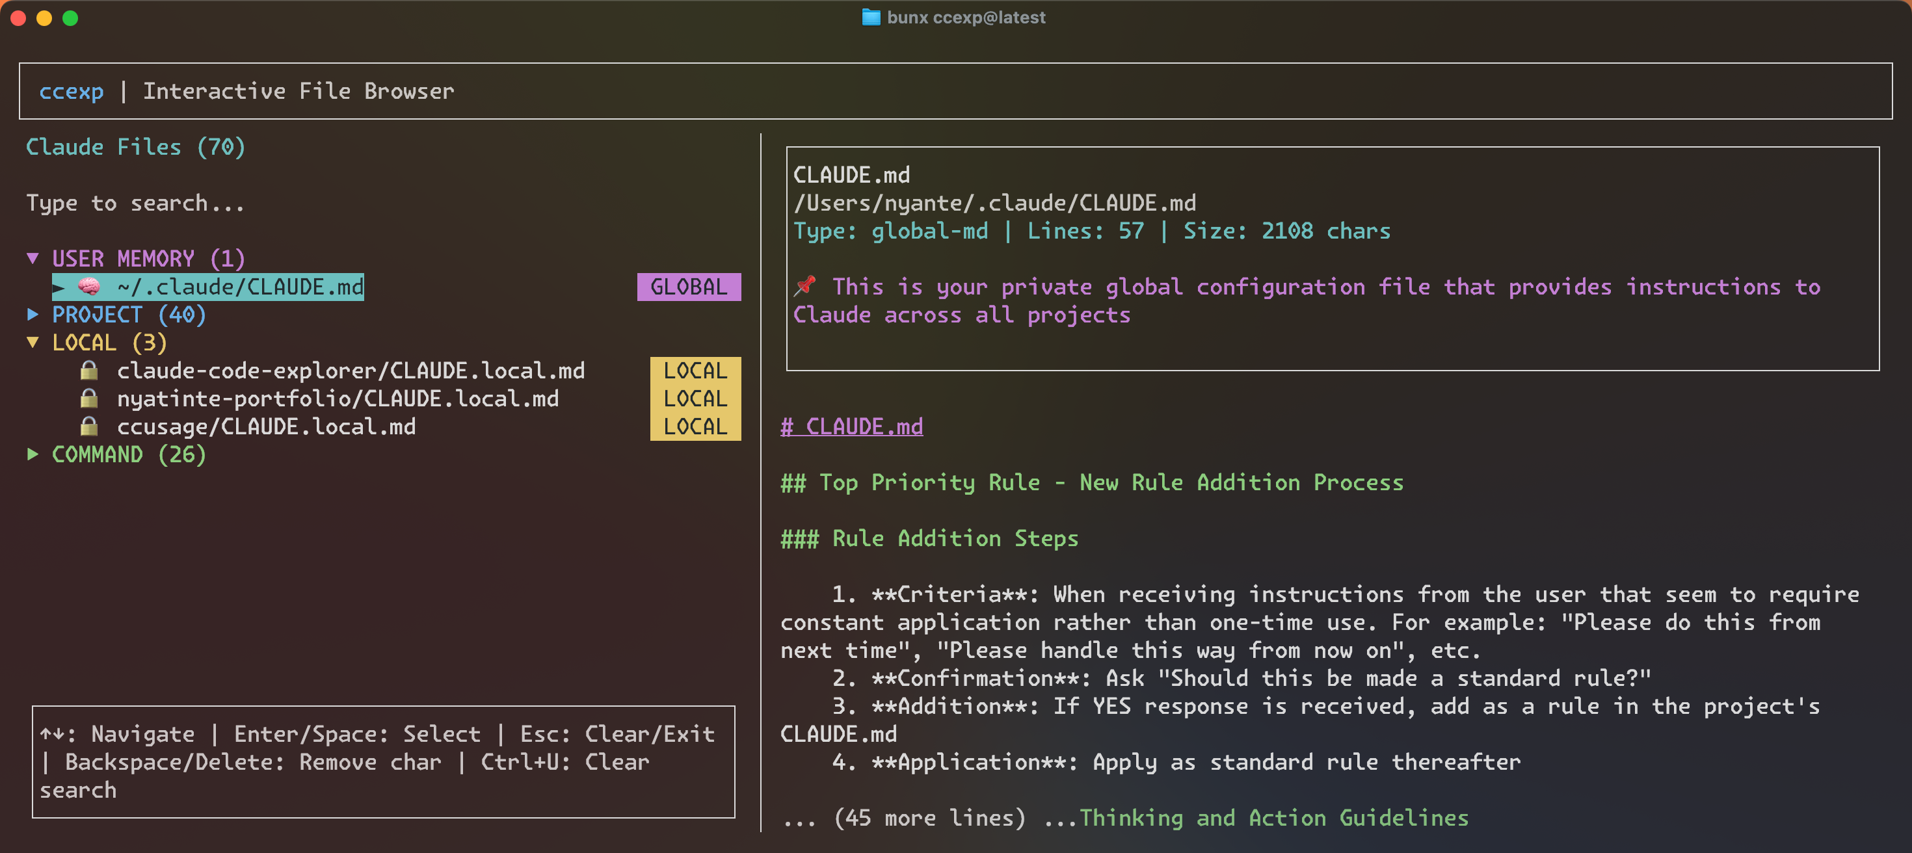The width and height of the screenshot is (1912, 853).
Task: Collapse the USER MEMORY group triangle
Action: tap(33, 258)
